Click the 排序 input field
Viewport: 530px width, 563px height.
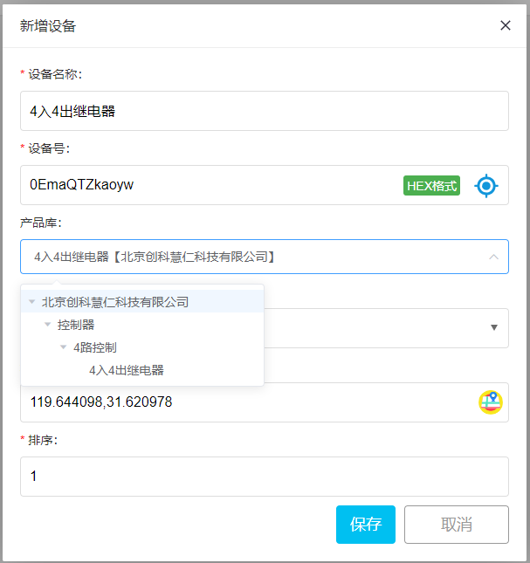[x=265, y=477]
